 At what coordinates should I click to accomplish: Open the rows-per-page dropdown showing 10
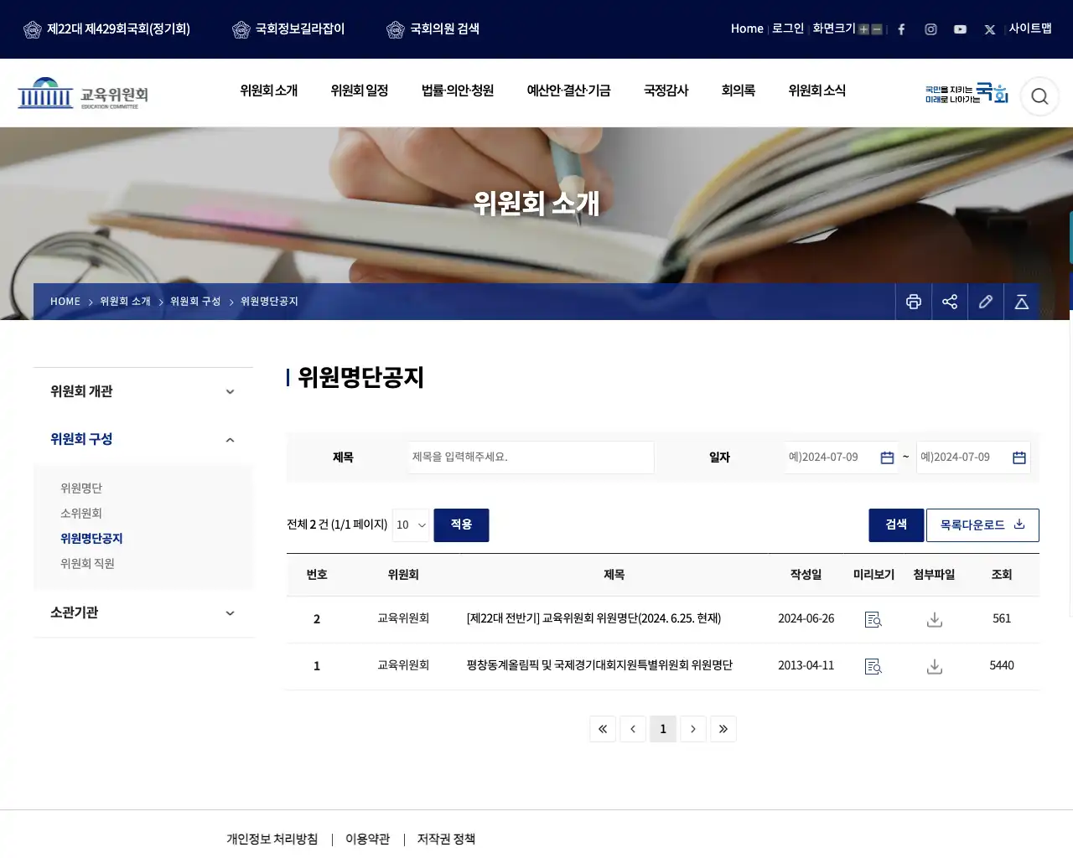tap(411, 525)
